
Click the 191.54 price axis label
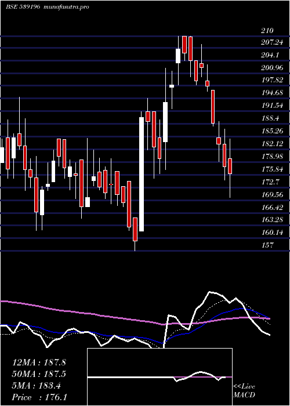(272, 106)
